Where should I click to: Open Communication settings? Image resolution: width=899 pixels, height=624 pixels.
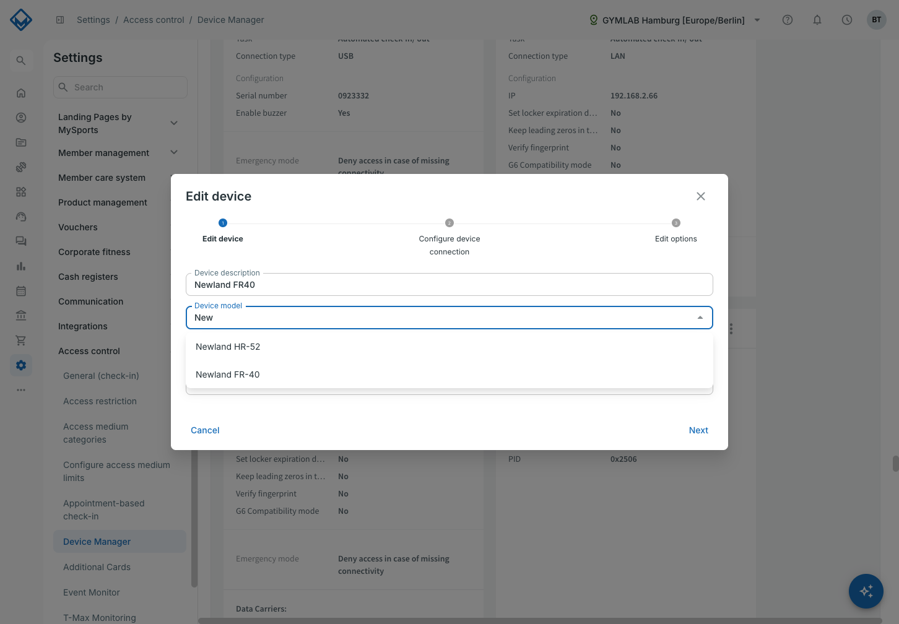(x=90, y=301)
